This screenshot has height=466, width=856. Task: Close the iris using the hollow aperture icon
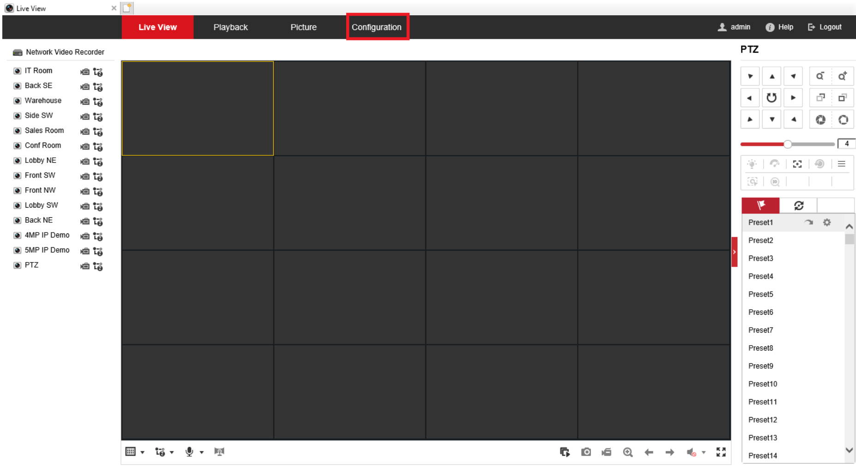click(x=843, y=120)
